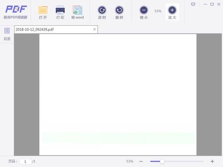Close the 2018-10-12_092439.pdf tab
Viewport: 223px width, 167px height.
click(x=94, y=29)
